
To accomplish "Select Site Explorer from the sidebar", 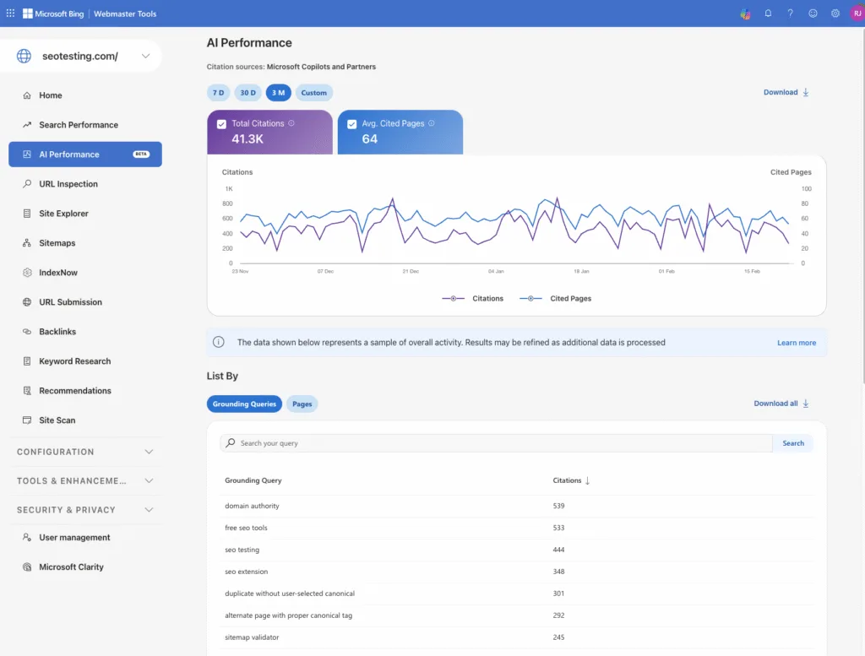I will [63, 213].
